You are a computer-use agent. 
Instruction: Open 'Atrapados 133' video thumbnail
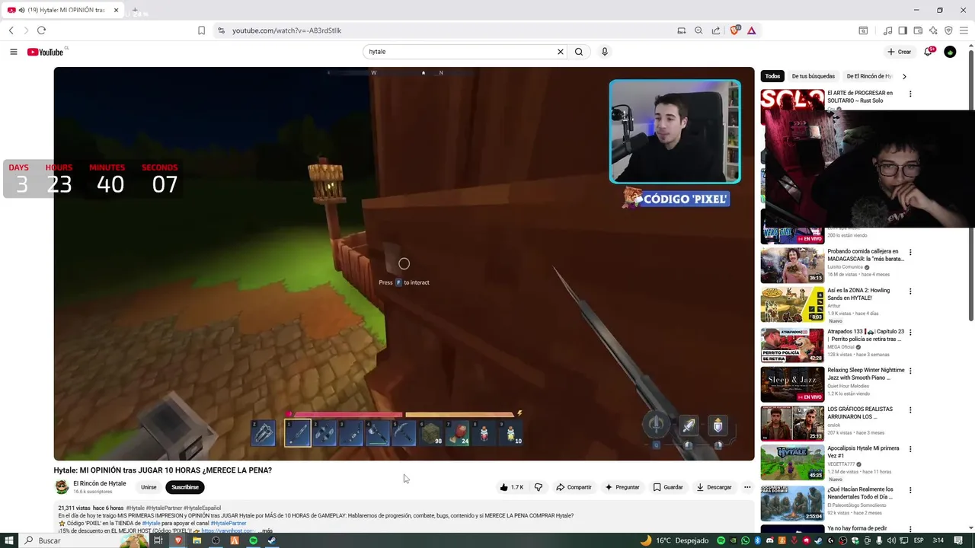tap(792, 345)
